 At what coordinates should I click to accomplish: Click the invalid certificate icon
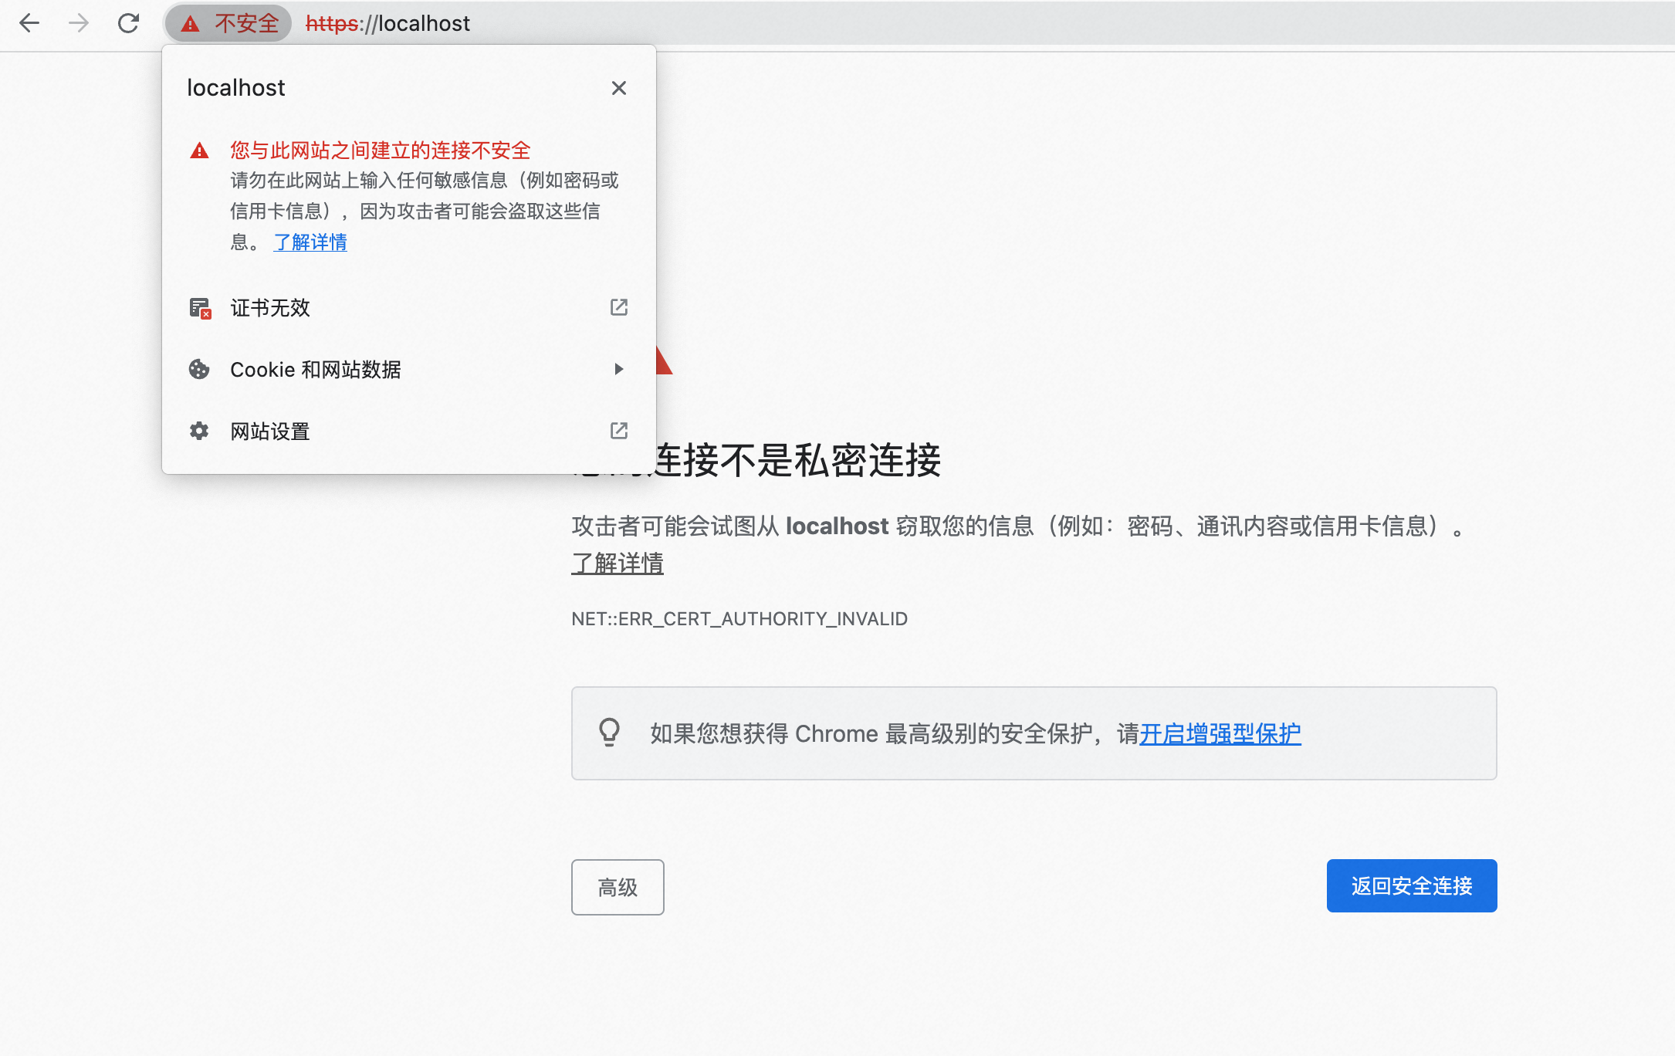click(200, 308)
